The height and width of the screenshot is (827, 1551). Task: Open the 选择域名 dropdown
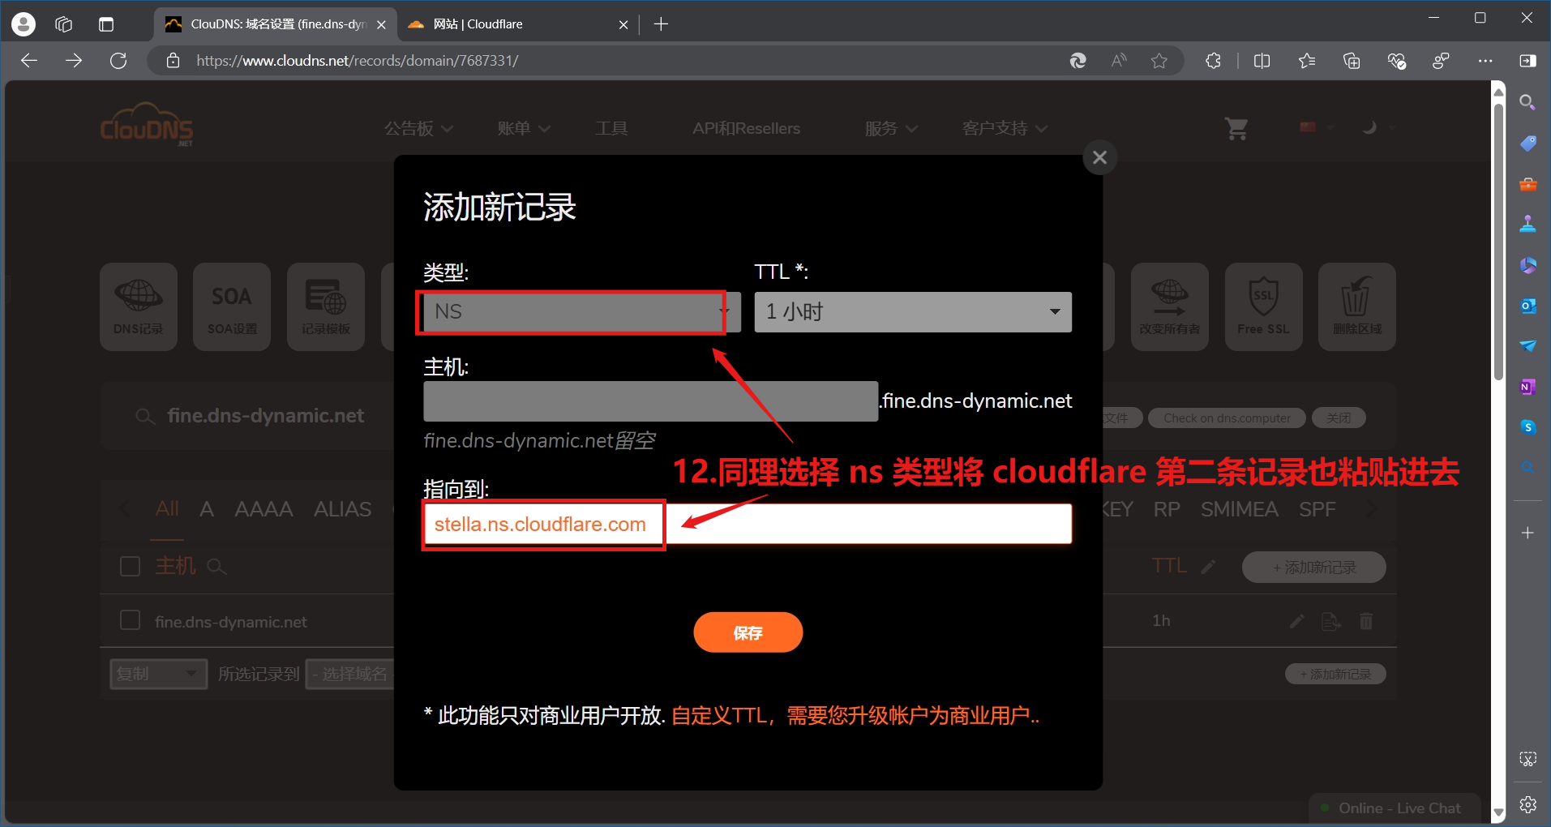[350, 674]
